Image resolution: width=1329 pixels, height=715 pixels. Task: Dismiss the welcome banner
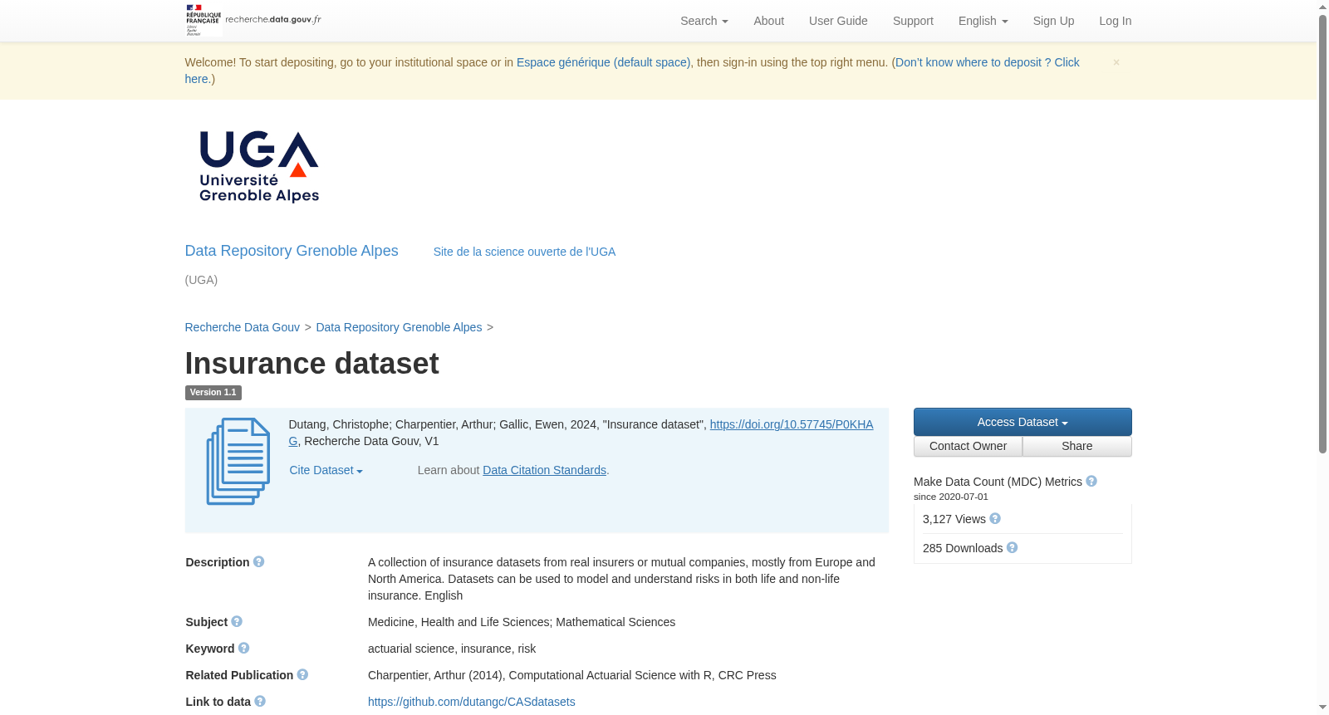pos(1116,62)
